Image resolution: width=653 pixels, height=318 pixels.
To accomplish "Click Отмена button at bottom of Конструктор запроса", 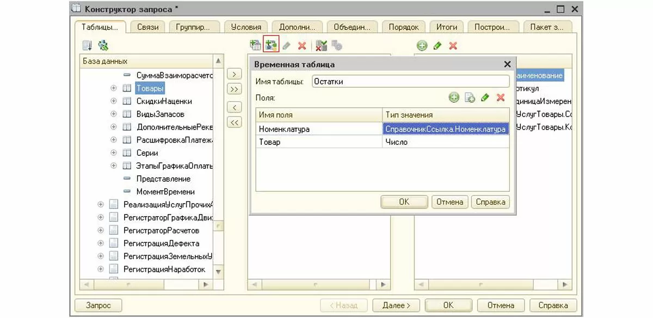I will tap(501, 305).
